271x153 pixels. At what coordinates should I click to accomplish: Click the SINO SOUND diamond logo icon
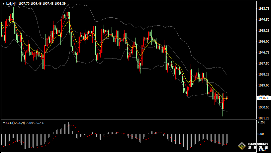coord(242,146)
